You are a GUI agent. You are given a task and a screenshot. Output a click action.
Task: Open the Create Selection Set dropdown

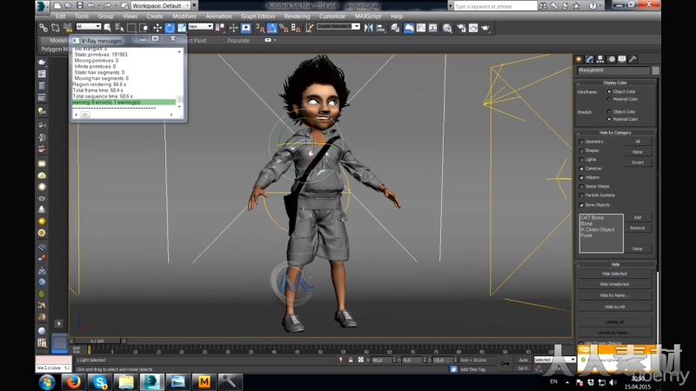338,27
